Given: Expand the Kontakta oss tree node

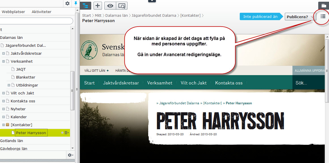Looking at the screenshot, I should [3, 101].
